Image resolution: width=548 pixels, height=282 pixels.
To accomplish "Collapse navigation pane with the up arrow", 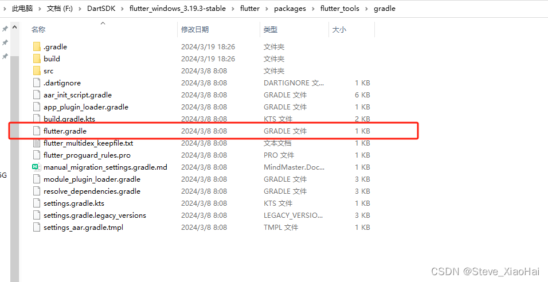I will pos(15,27).
